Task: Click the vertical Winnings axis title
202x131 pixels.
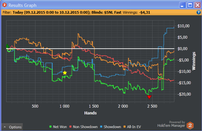Action: coord(194,61)
